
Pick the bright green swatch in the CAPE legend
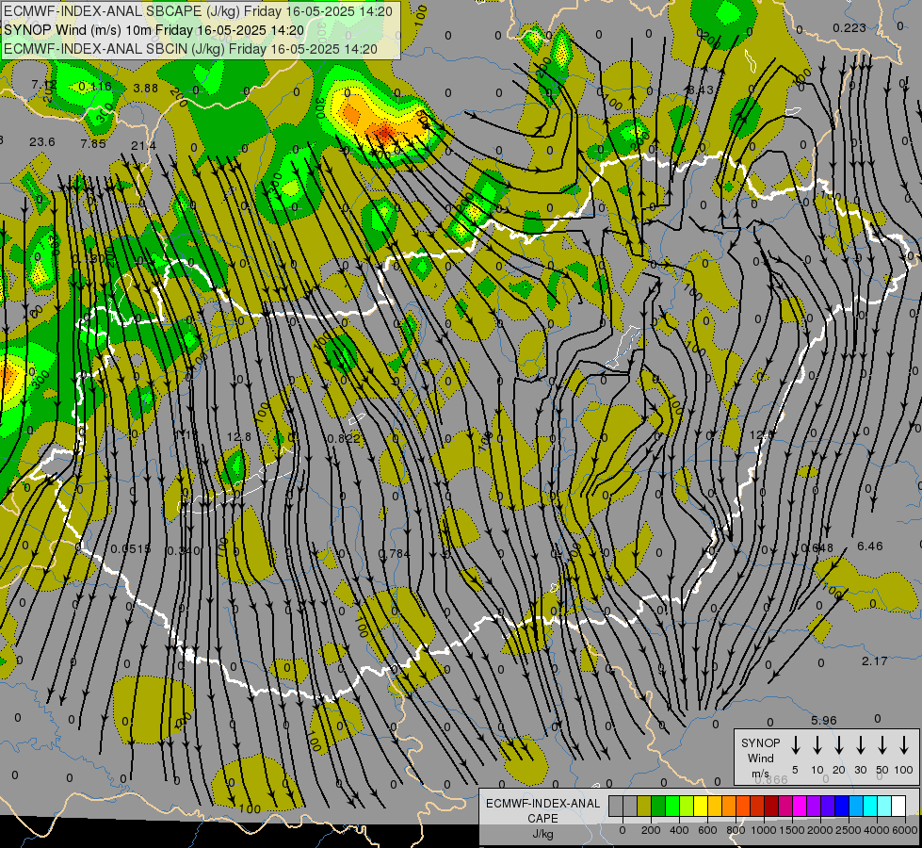click(672, 806)
